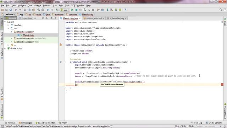The width and height of the screenshot is (227, 128).
Task: Expand the res folder
Action: click(8, 45)
